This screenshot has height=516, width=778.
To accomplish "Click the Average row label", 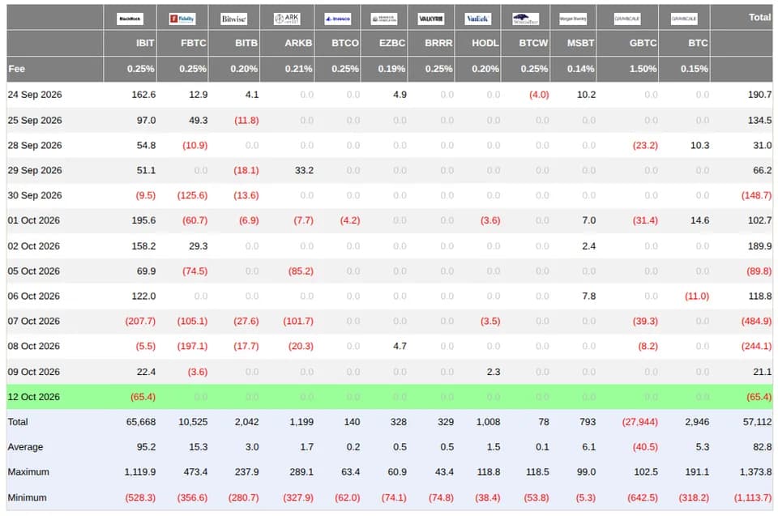I will click(25, 447).
